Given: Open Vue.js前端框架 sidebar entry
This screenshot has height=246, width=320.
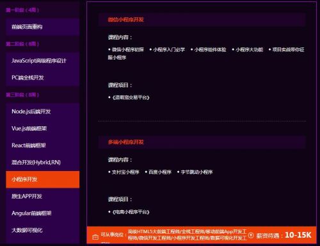Looking at the screenshot, I should (43, 128).
